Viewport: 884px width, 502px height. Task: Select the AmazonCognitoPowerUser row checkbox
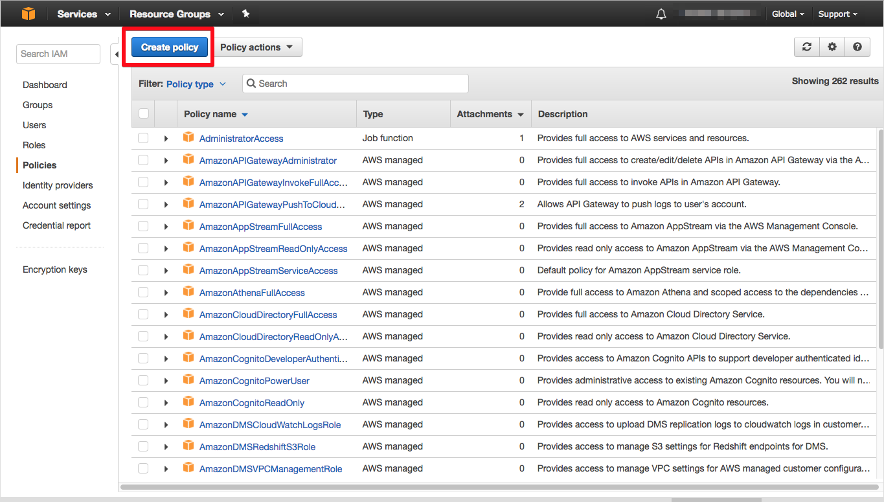pos(143,380)
